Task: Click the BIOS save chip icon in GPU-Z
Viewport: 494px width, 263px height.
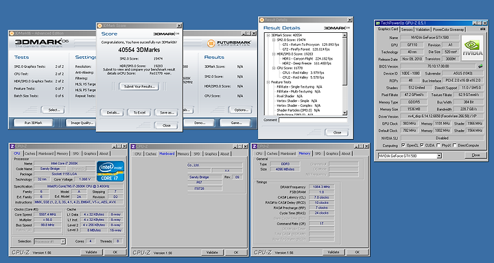Action: point(480,66)
